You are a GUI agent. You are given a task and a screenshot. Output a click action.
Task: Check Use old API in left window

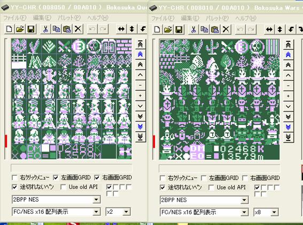(x=63, y=187)
